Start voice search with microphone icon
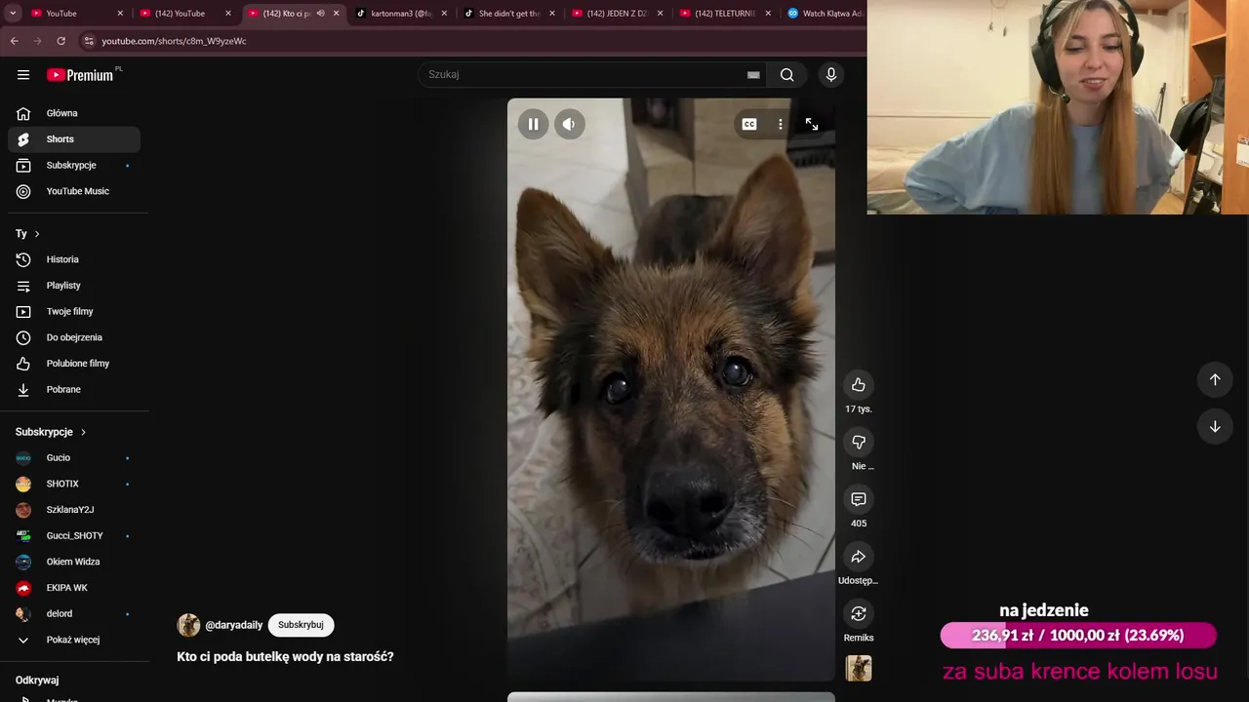Image resolution: width=1249 pixels, height=702 pixels. [831, 75]
